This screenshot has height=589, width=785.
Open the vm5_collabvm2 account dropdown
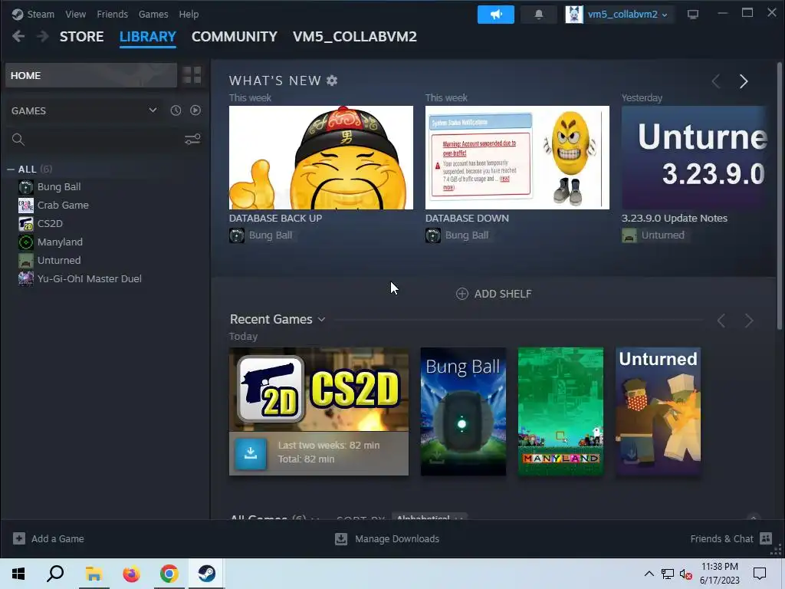(x=627, y=14)
